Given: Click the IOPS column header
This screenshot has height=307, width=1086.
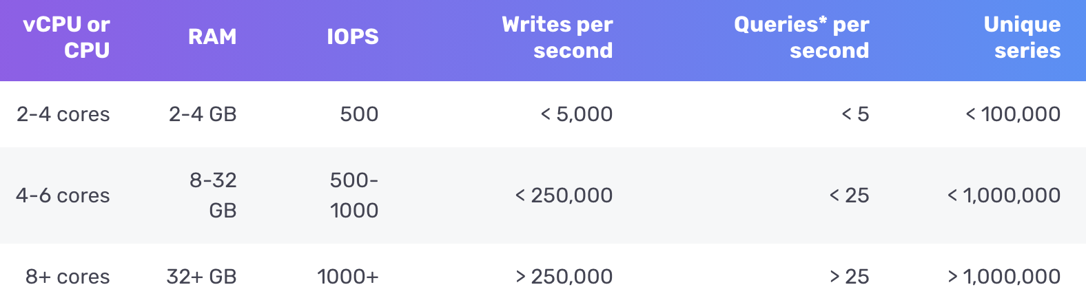Looking at the screenshot, I should [352, 37].
